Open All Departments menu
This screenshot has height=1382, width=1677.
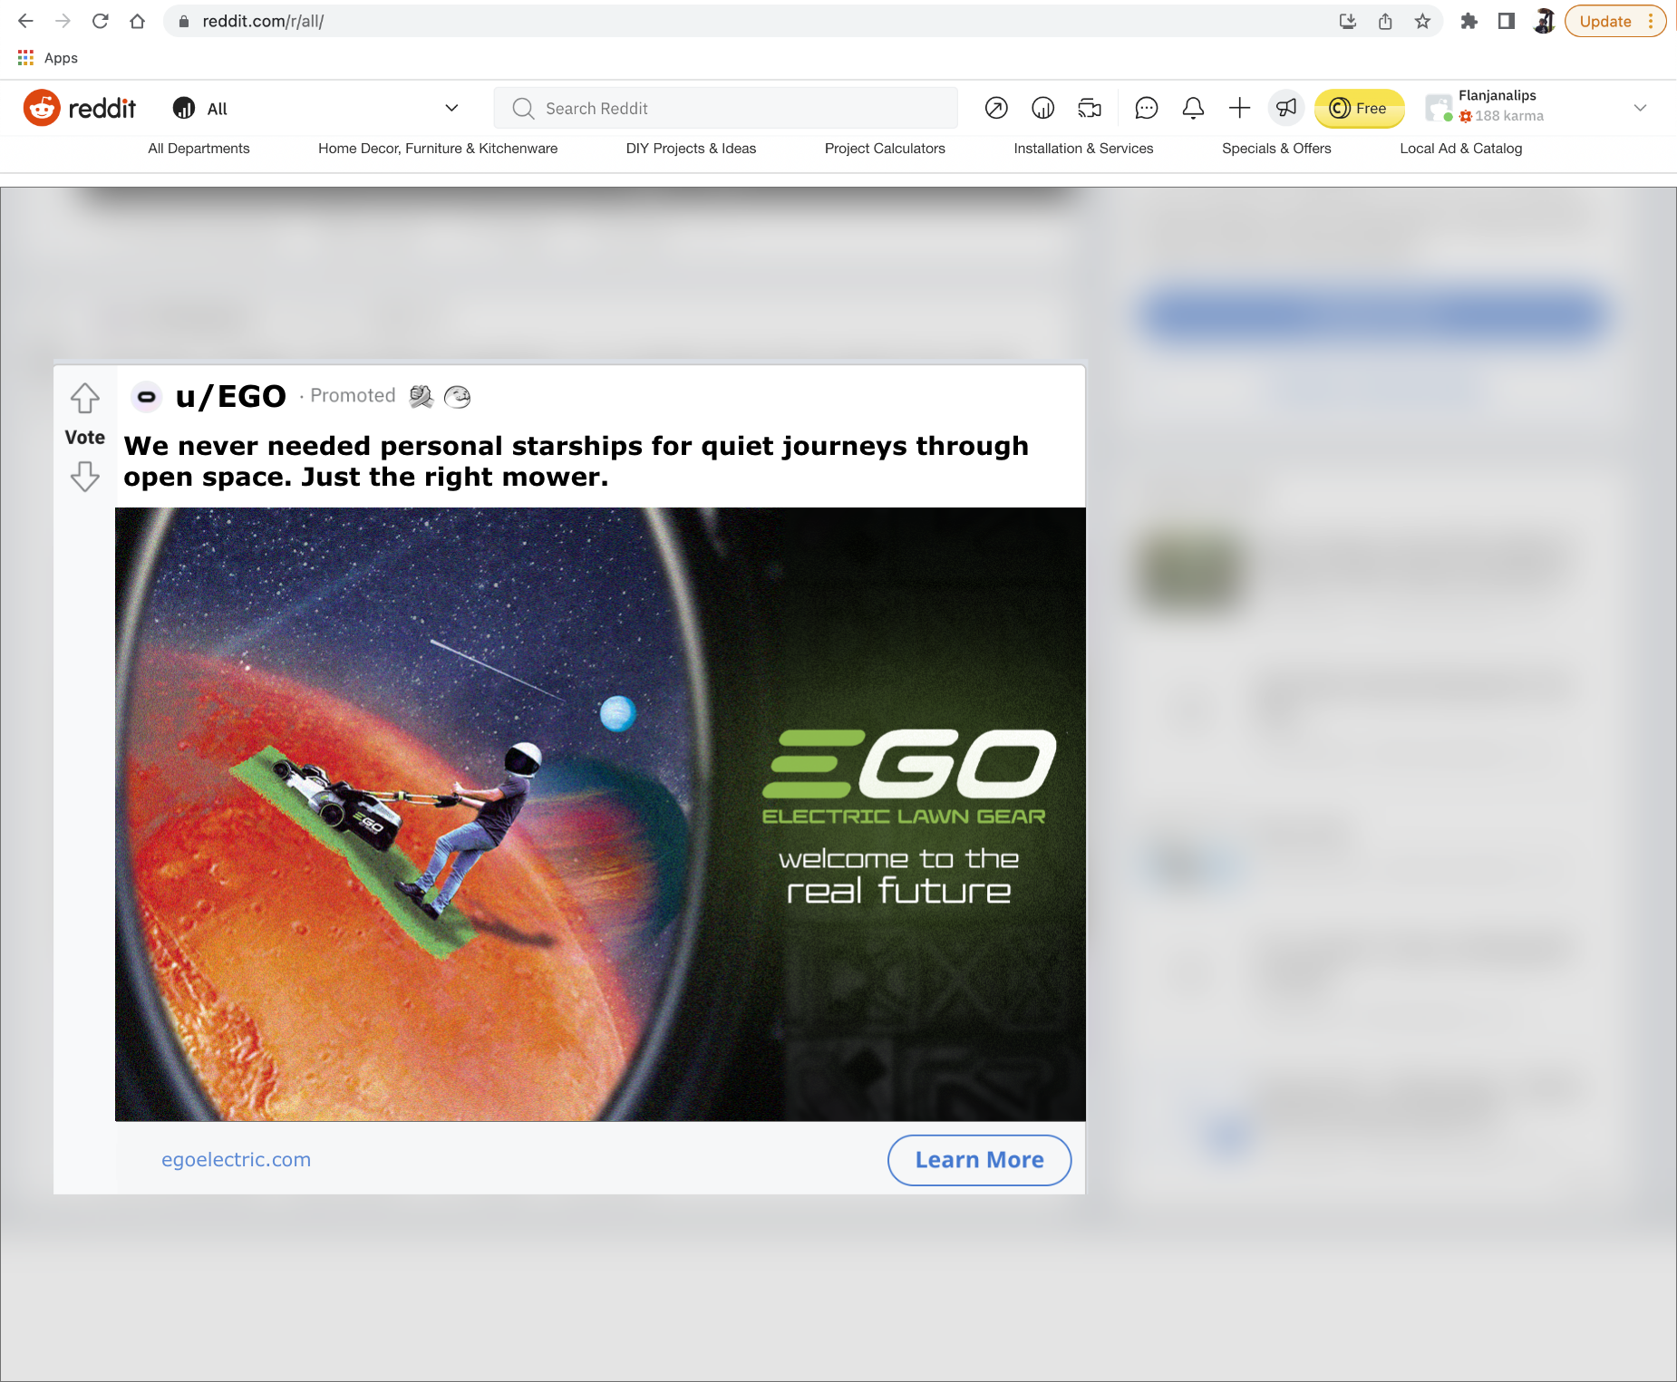pyautogui.click(x=199, y=149)
